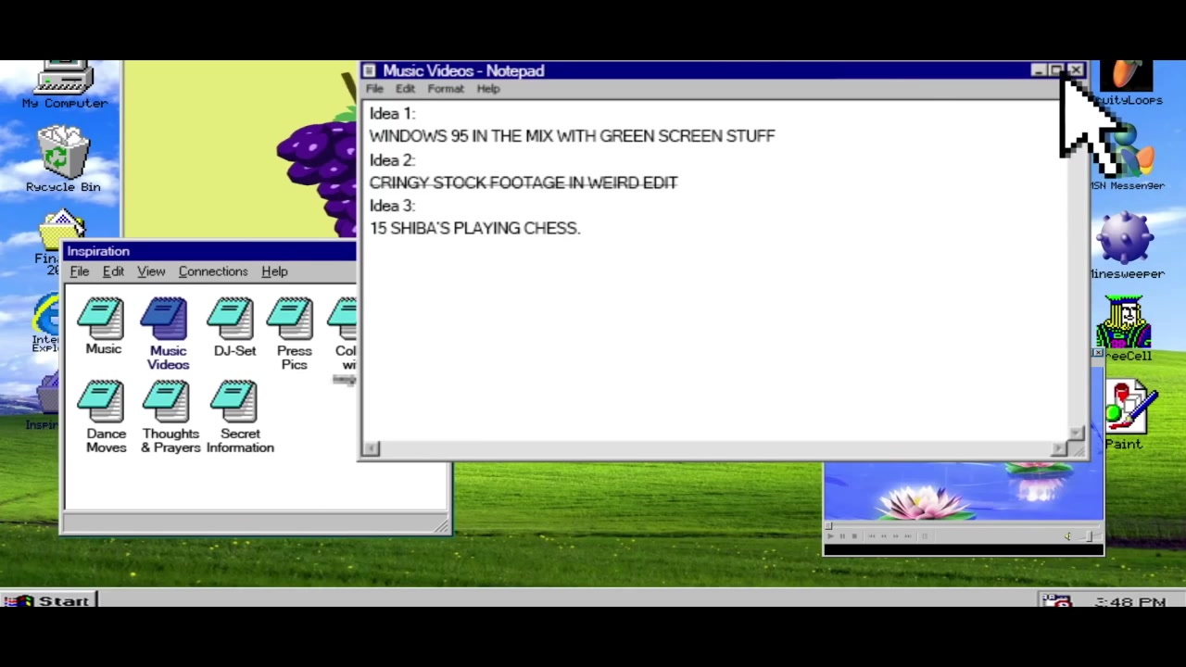Open the Notepad Edit menu
The height and width of the screenshot is (667, 1186).
[x=405, y=89]
